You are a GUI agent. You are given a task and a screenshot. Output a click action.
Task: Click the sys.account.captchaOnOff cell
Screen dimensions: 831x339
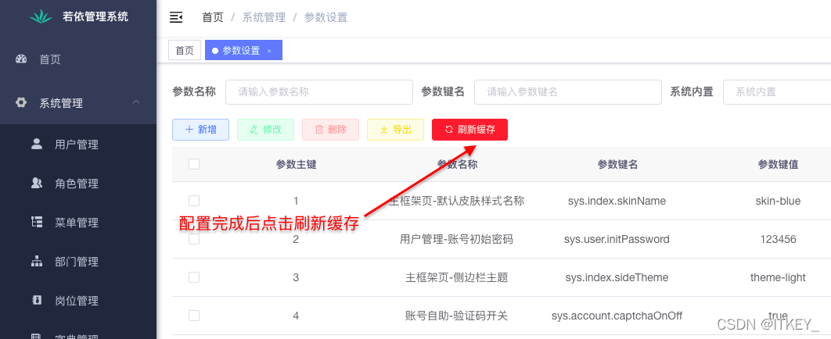[617, 316]
